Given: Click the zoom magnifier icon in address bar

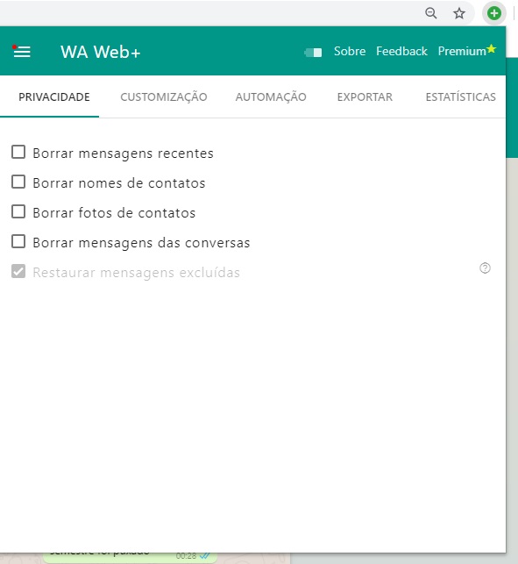Looking at the screenshot, I should click(x=430, y=14).
